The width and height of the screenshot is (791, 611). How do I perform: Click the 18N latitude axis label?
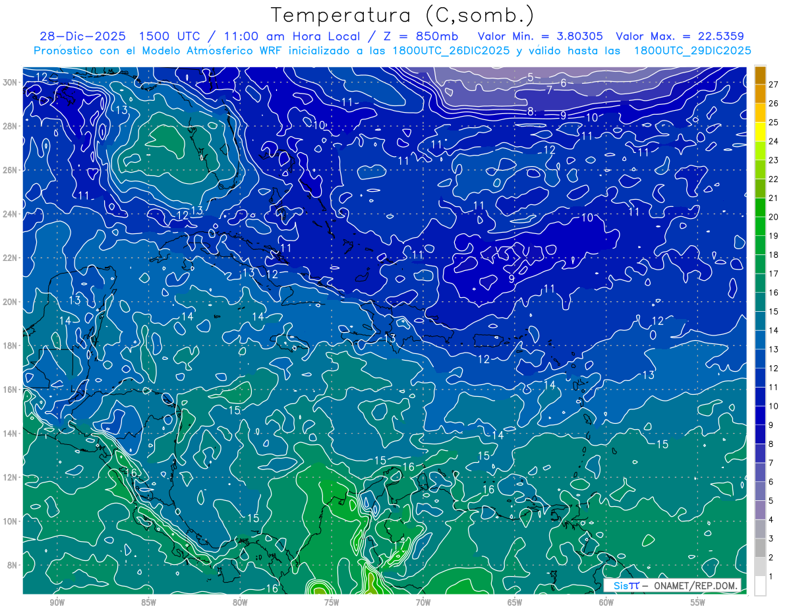(10, 346)
